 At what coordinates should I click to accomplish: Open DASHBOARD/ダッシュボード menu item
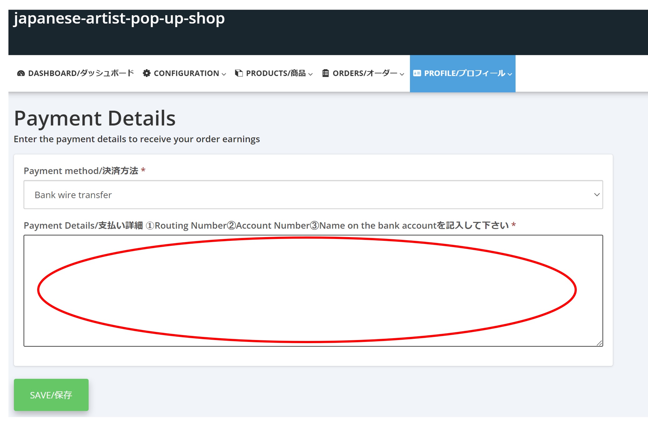(81, 73)
